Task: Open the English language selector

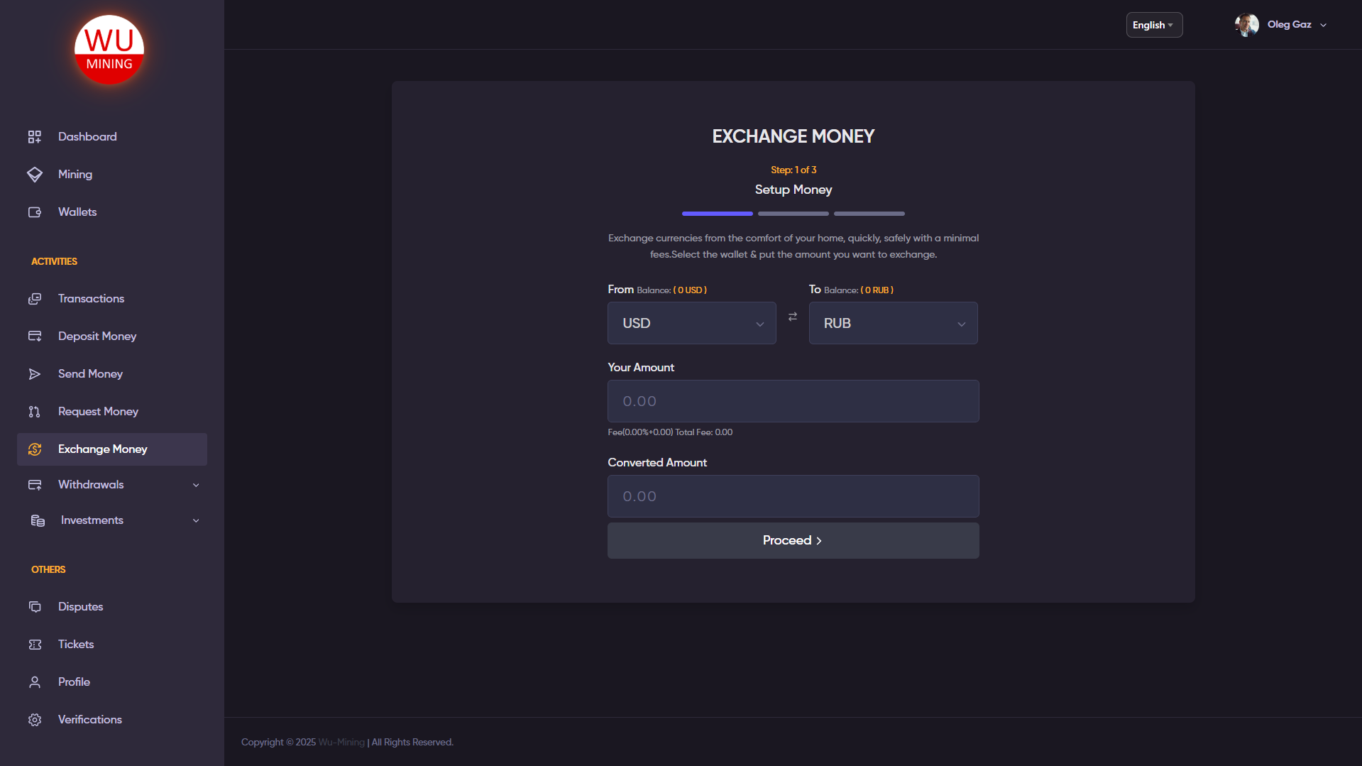Action: [x=1153, y=25]
